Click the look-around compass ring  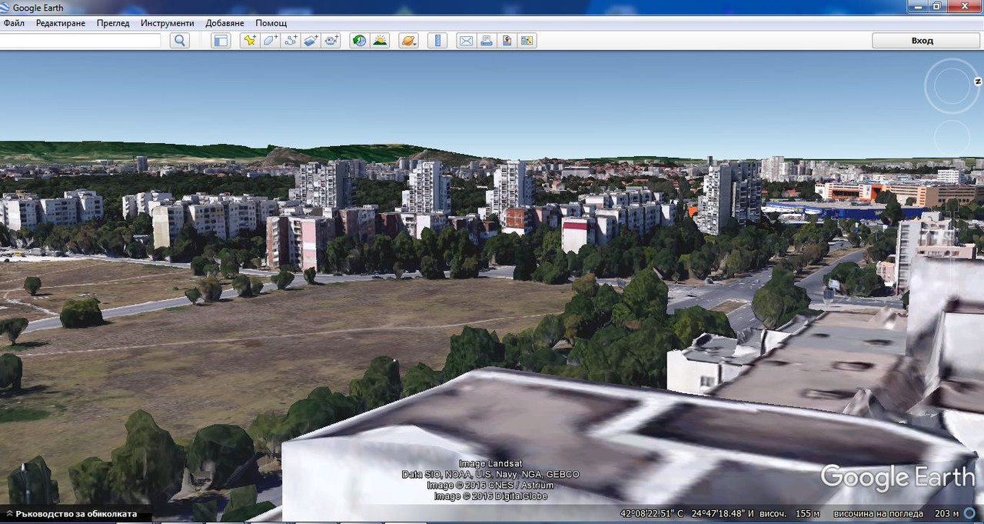coord(952,85)
